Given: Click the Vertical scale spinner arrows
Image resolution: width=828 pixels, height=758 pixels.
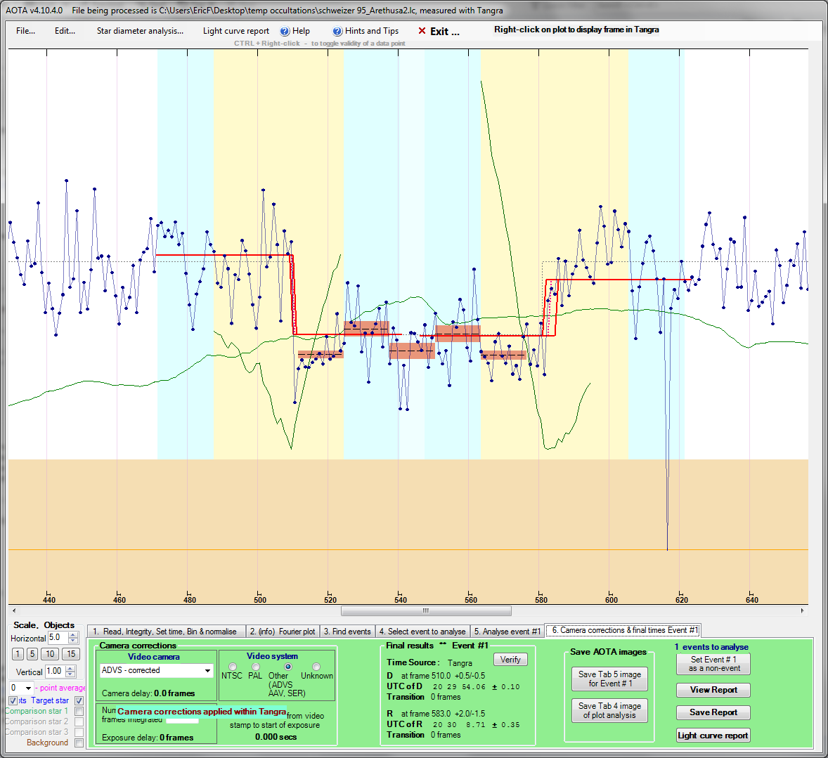Looking at the screenshot, I should [x=70, y=672].
